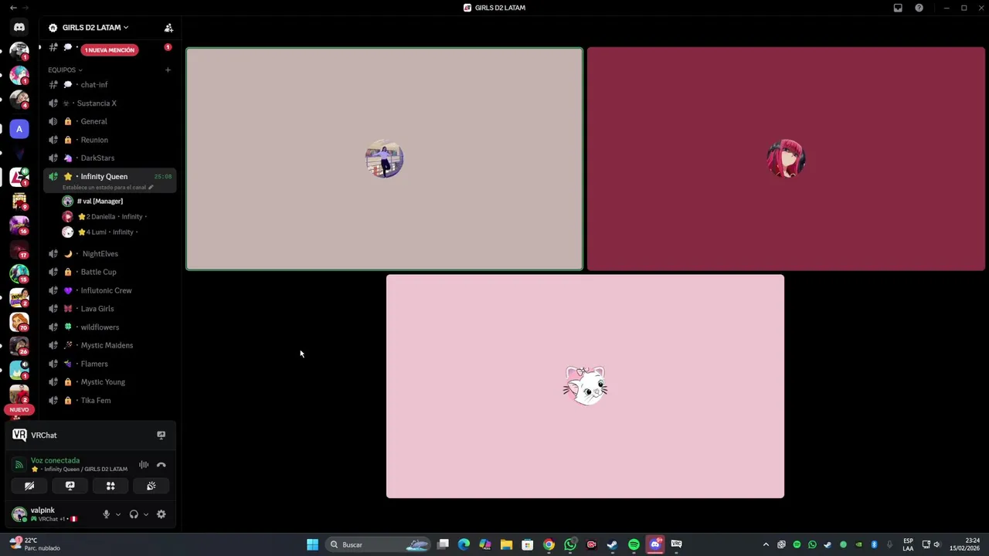Screen dimensions: 989x556
Task: Open headphone output options arrow
Action: (145, 514)
